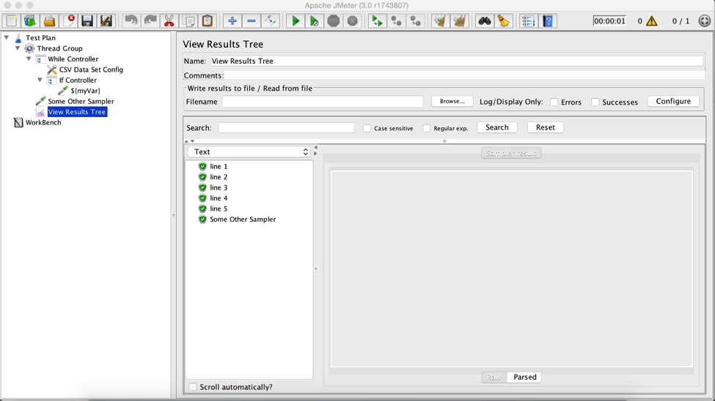Cut the selected element (scissors icon)
Screen dimensions: 715x401
169,21
